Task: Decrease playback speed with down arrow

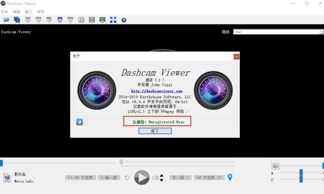Action: click(162, 180)
